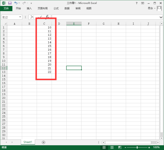The height and width of the screenshot is (150, 164).
Task: Switch to the 插入 (Insert) ribbon tab
Action: click(29, 8)
